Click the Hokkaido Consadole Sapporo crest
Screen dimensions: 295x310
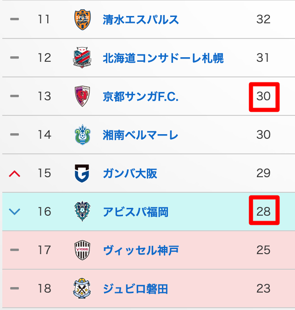(83, 58)
